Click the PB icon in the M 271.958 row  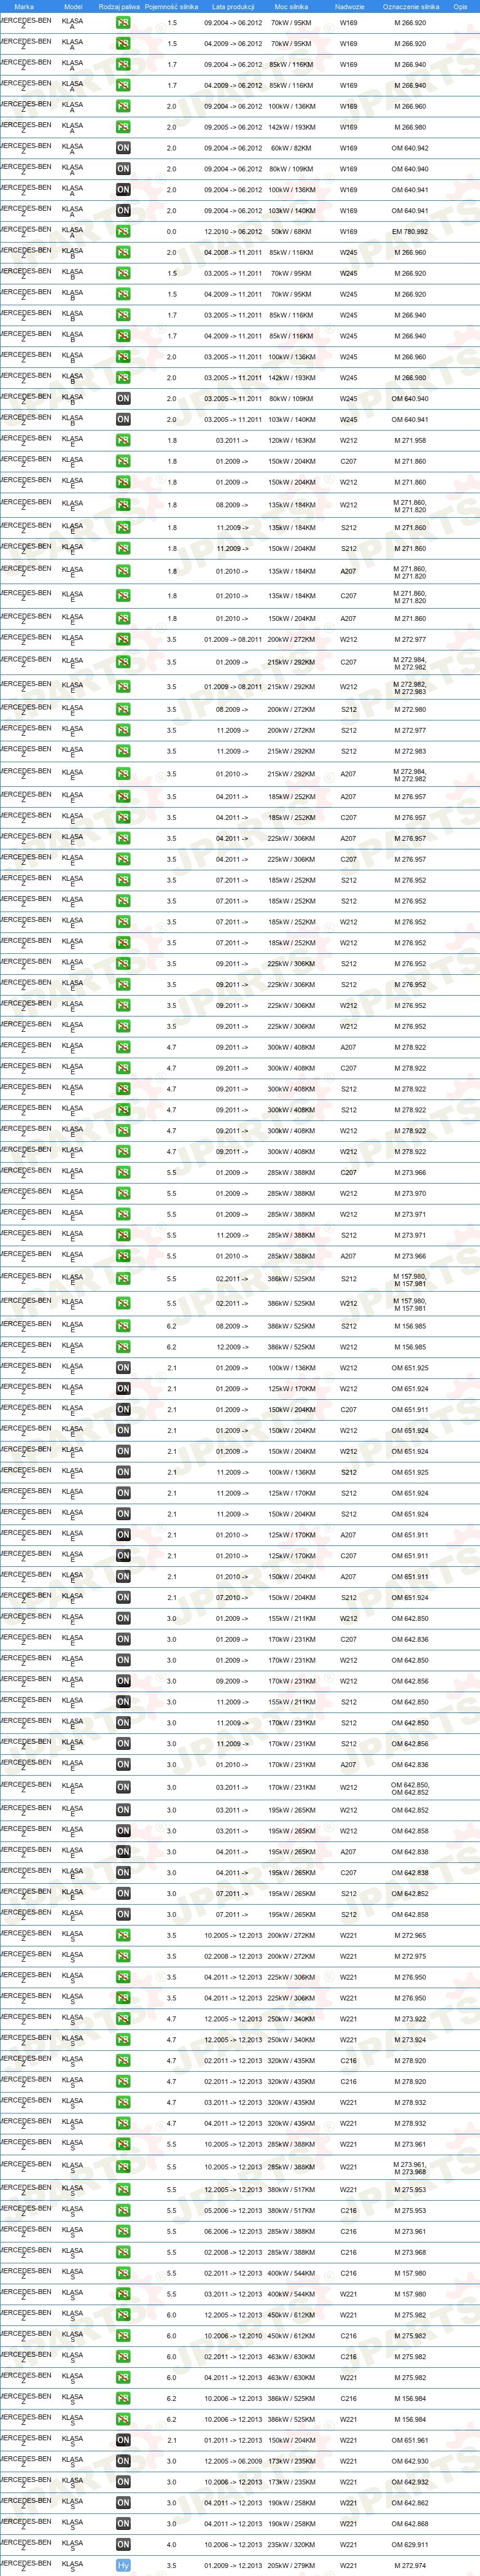[123, 440]
